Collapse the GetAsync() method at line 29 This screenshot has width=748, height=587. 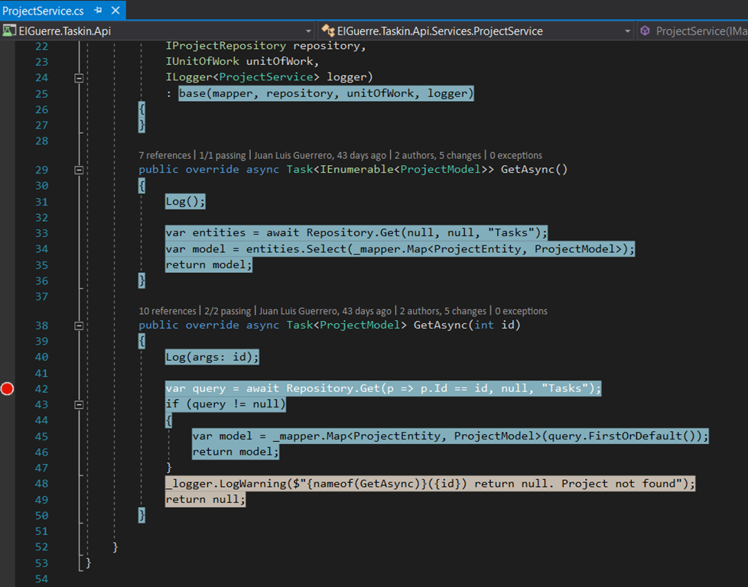coord(78,170)
